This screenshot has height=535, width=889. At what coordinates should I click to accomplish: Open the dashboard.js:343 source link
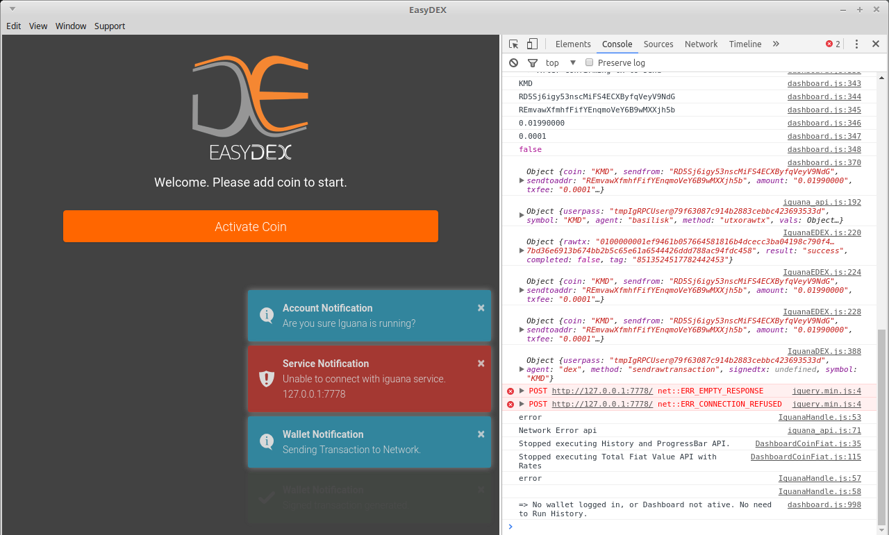824,83
